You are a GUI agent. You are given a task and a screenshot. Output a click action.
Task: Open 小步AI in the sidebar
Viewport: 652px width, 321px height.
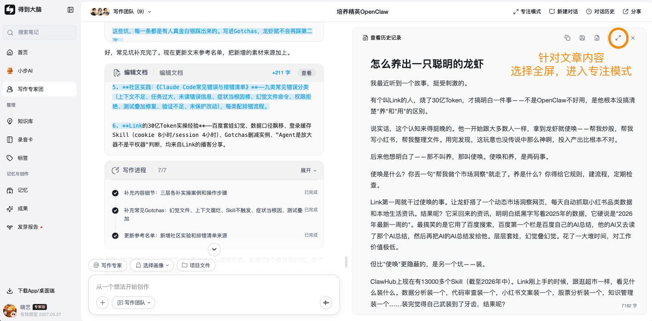click(40, 71)
